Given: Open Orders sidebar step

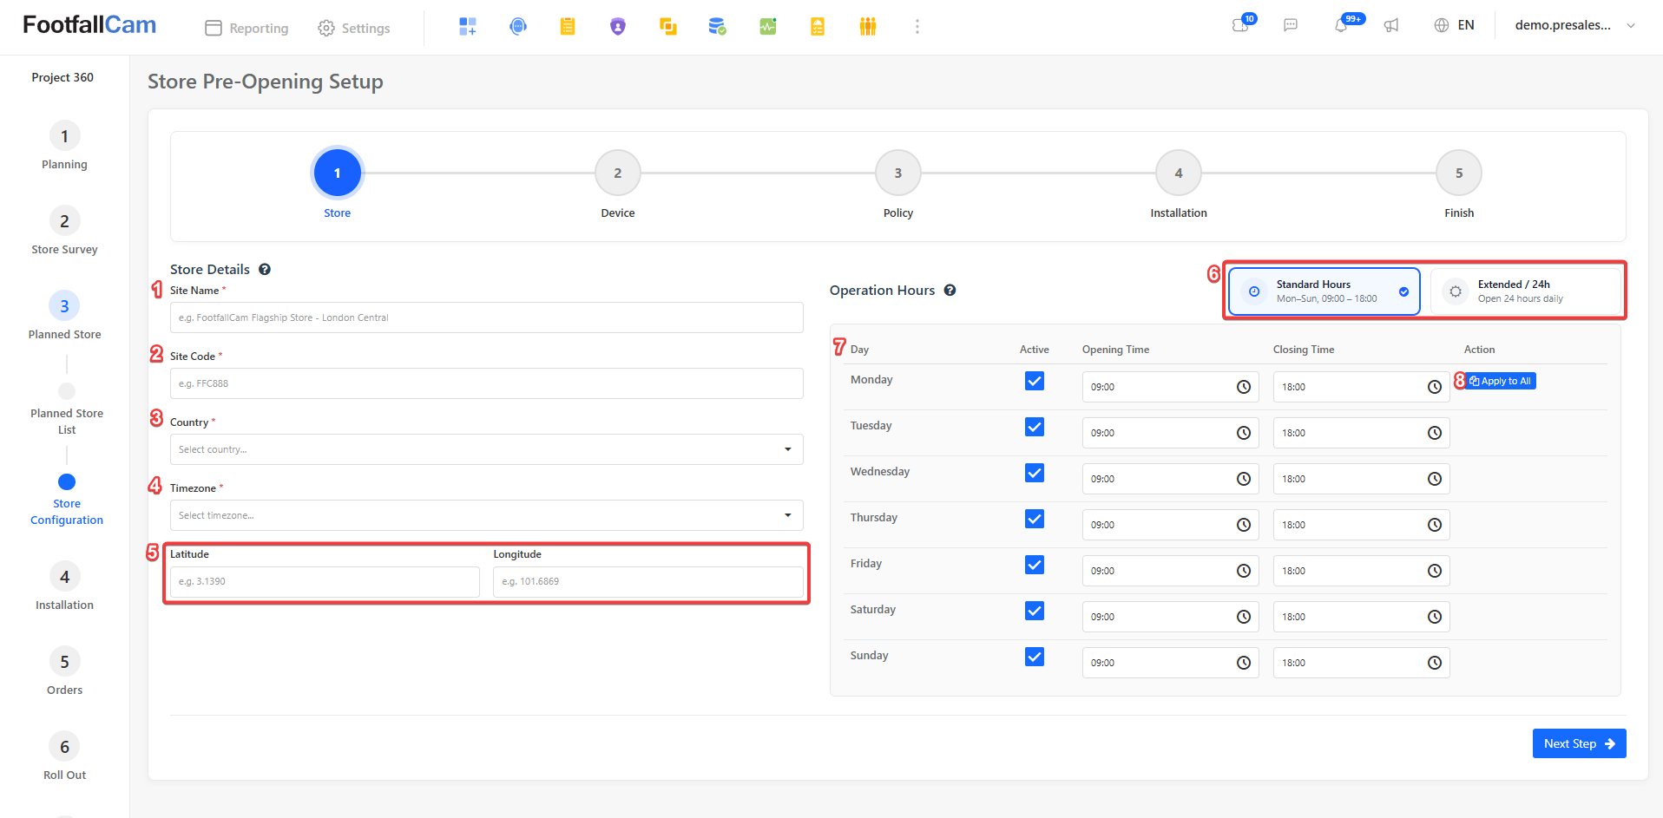Looking at the screenshot, I should click(64, 671).
